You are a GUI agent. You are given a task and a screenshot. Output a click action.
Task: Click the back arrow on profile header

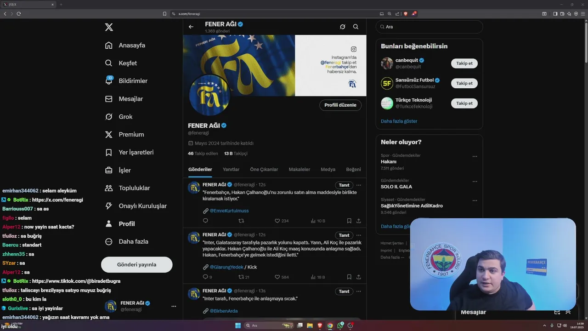click(191, 27)
